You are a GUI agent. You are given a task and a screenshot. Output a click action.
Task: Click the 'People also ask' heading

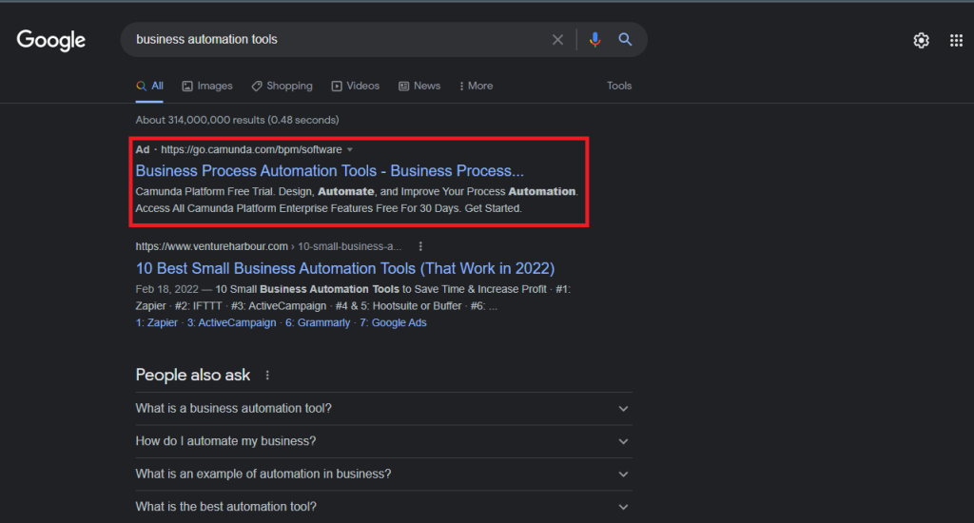pos(192,376)
